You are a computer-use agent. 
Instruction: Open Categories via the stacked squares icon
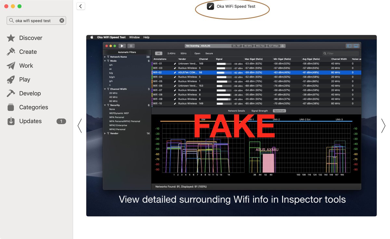coord(11,107)
